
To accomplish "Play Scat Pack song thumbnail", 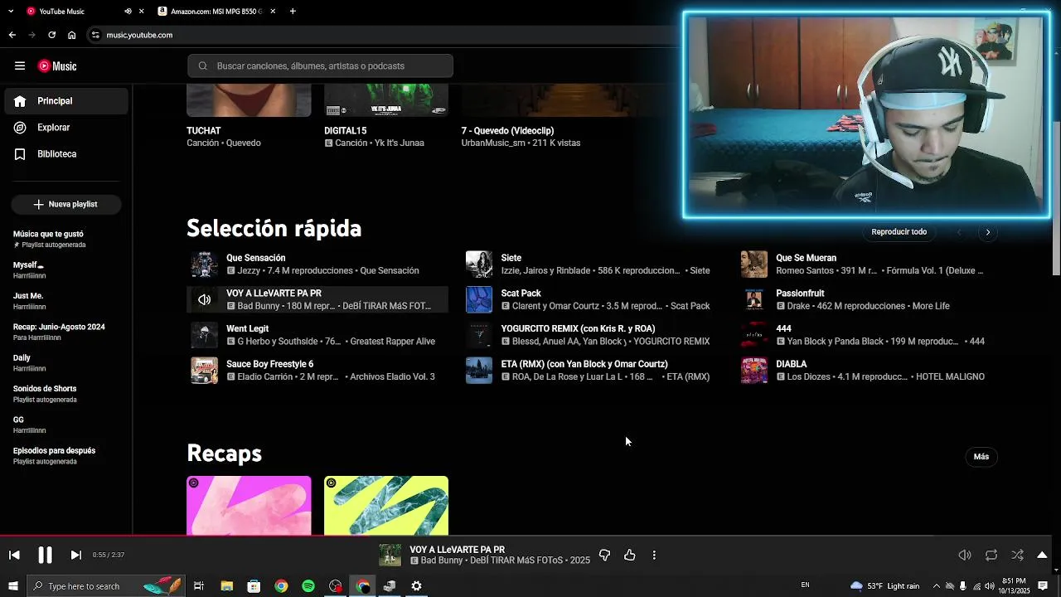I will point(479,299).
